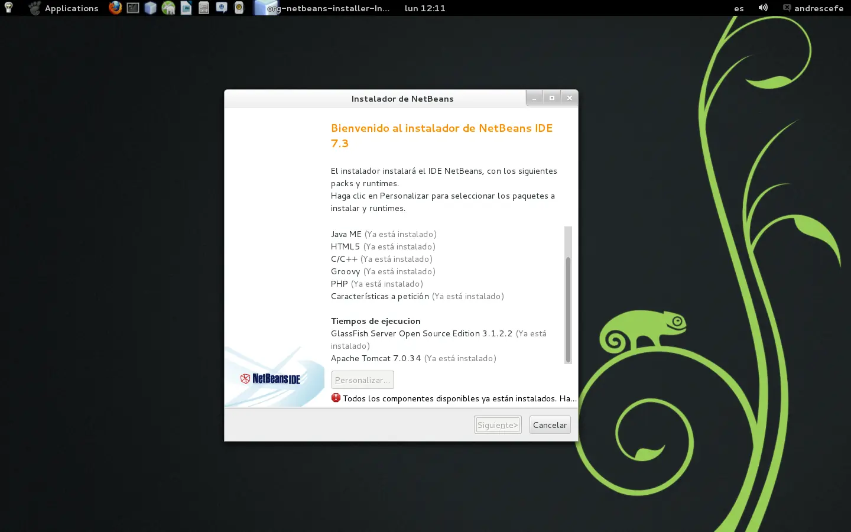Click the chat bubble launcher icon
The image size is (851, 532).
(x=222, y=8)
